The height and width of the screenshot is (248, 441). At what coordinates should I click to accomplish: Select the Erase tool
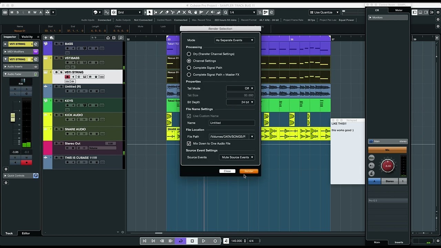[x=167, y=12]
